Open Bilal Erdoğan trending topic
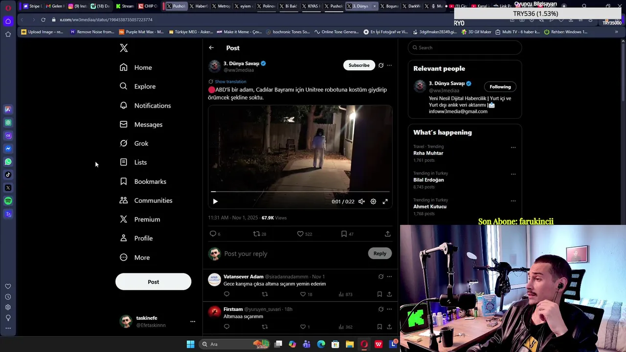 coord(428,180)
